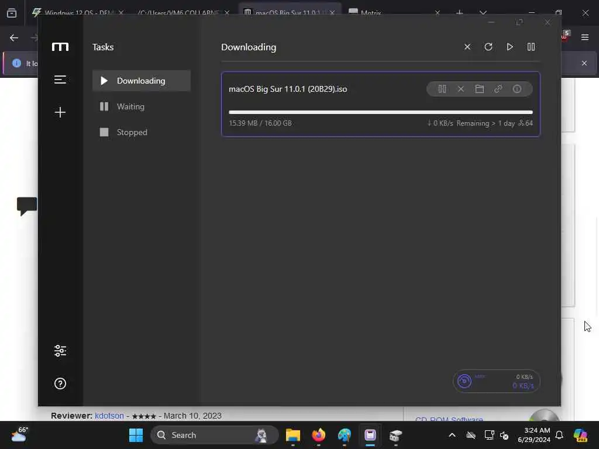Click the extension icon with badge 5
Viewport: 599px width, 449px height.
pos(566,36)
